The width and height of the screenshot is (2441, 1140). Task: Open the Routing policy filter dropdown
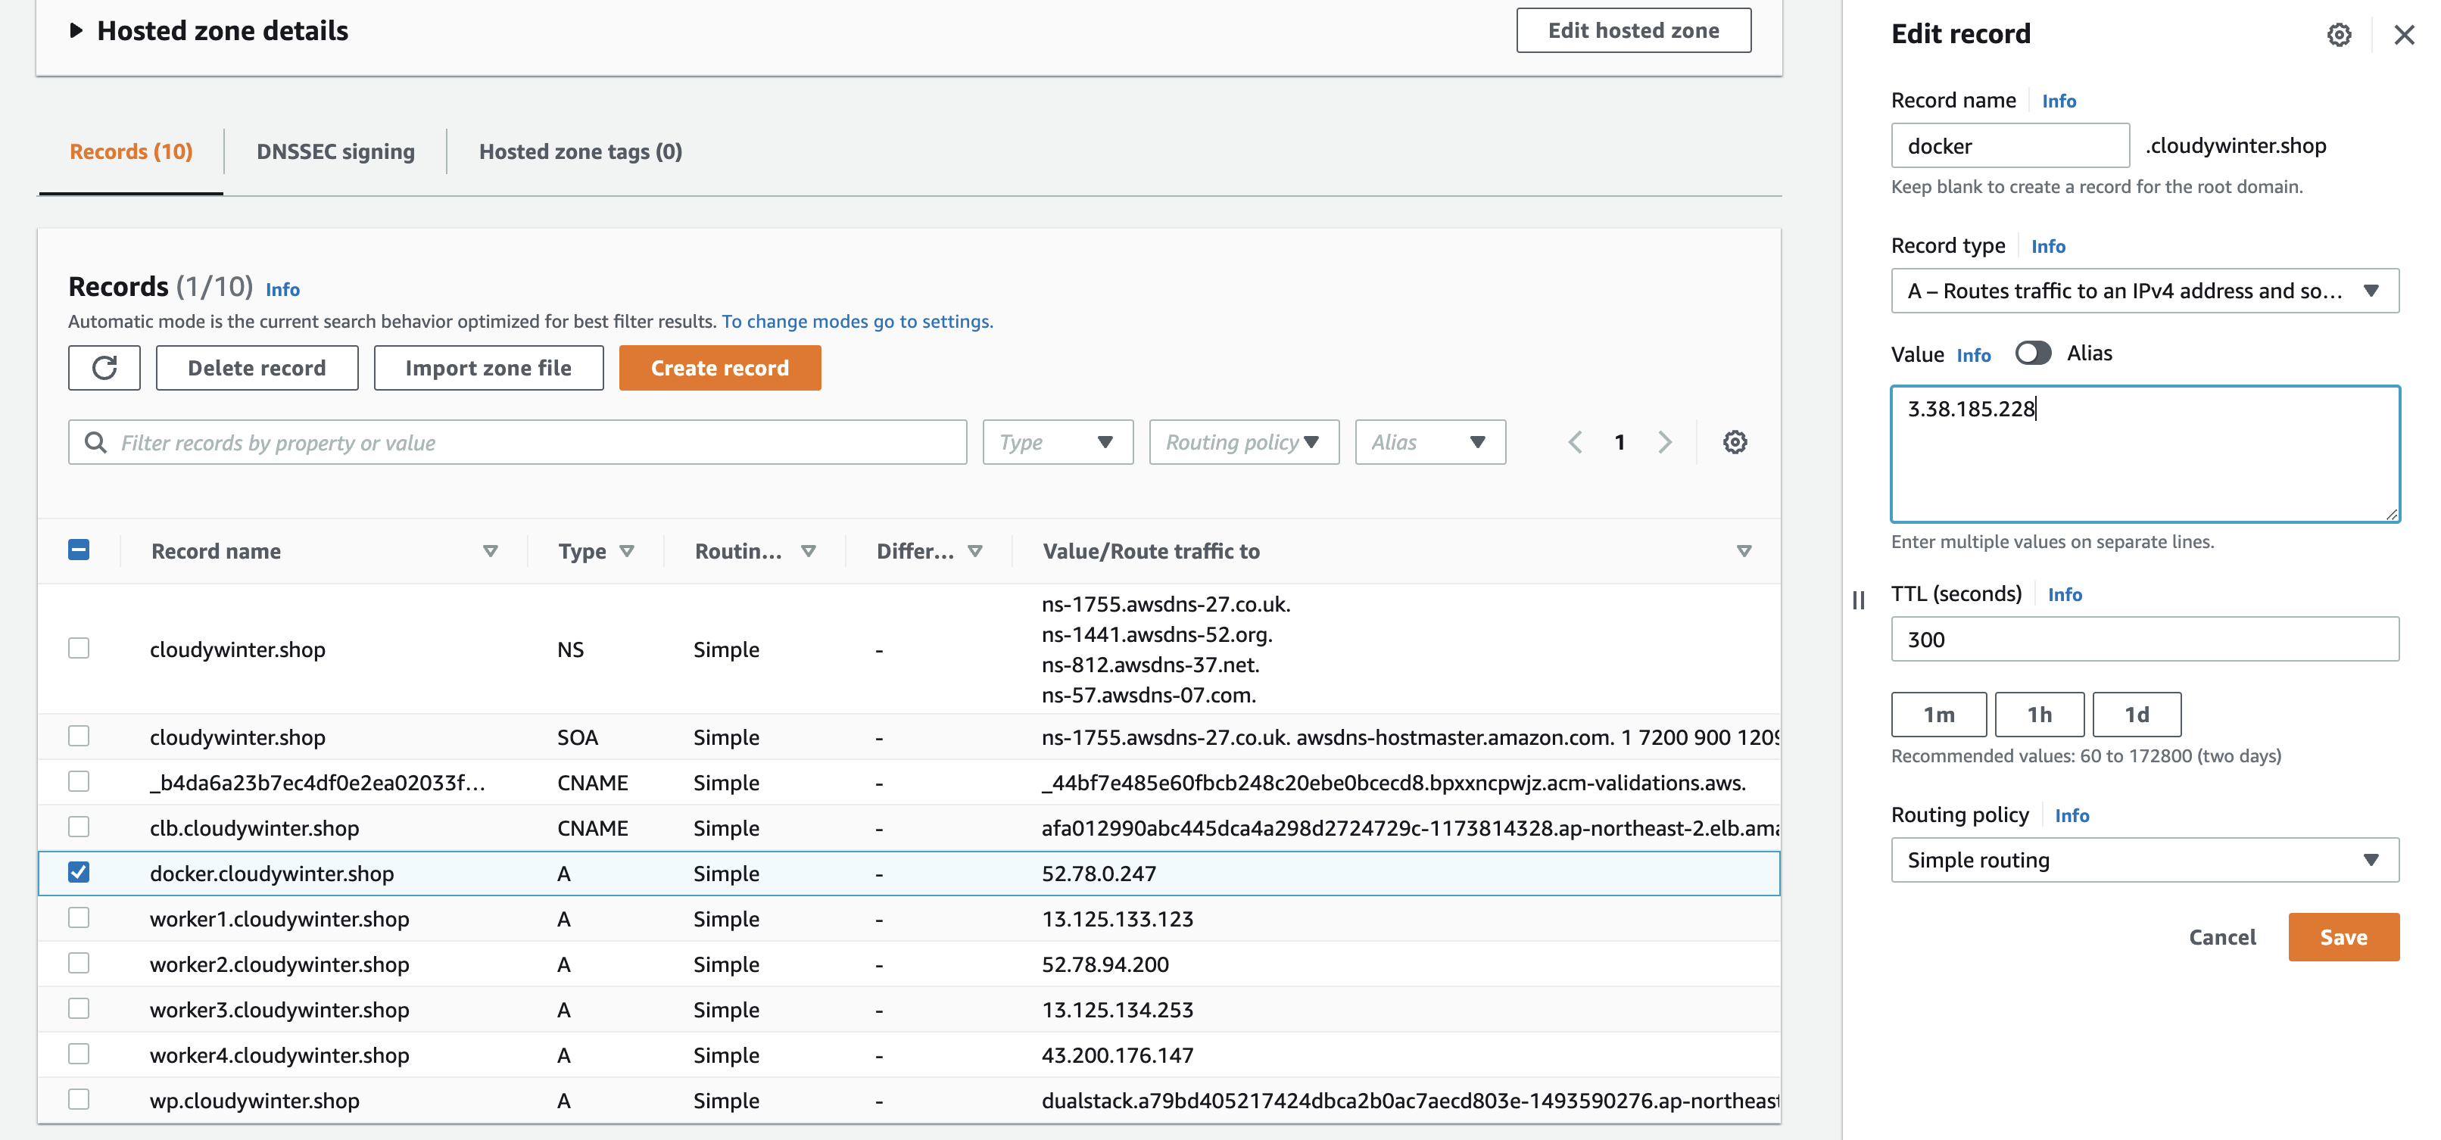(1243, 443)
